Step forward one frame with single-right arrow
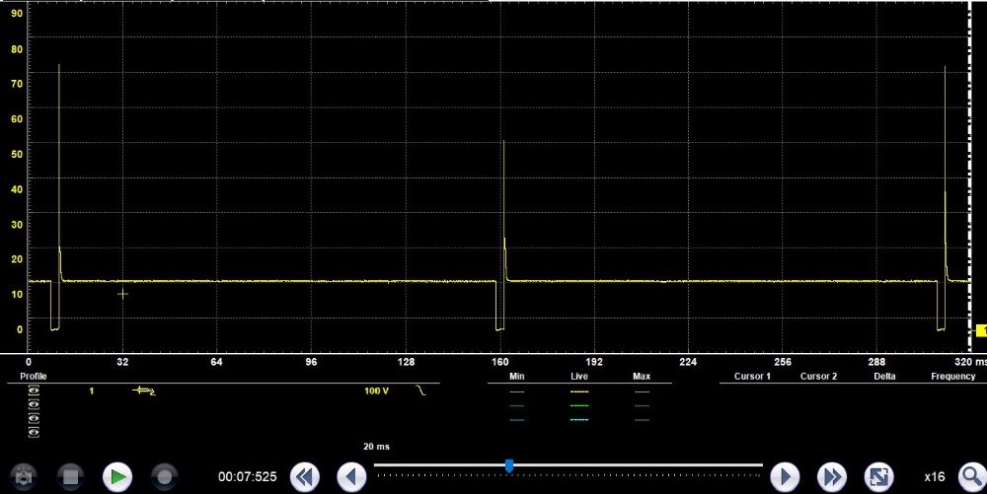This screenshot has width=987, height=494. [x=784, y=477]
